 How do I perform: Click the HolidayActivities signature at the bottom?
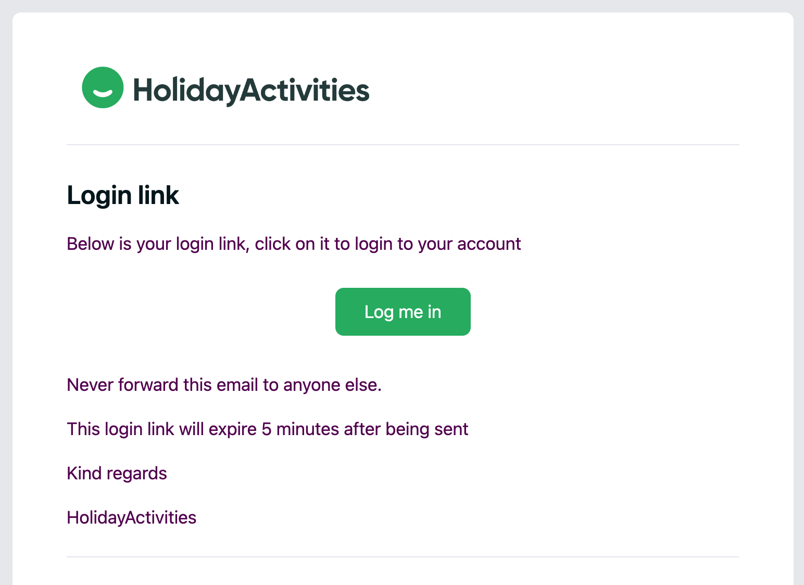(x=131, y=517)
